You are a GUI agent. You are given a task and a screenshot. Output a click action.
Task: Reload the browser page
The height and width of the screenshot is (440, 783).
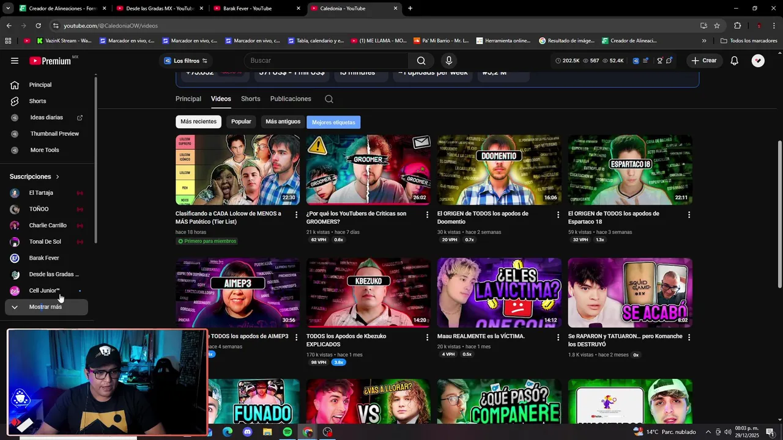point(38,26)
